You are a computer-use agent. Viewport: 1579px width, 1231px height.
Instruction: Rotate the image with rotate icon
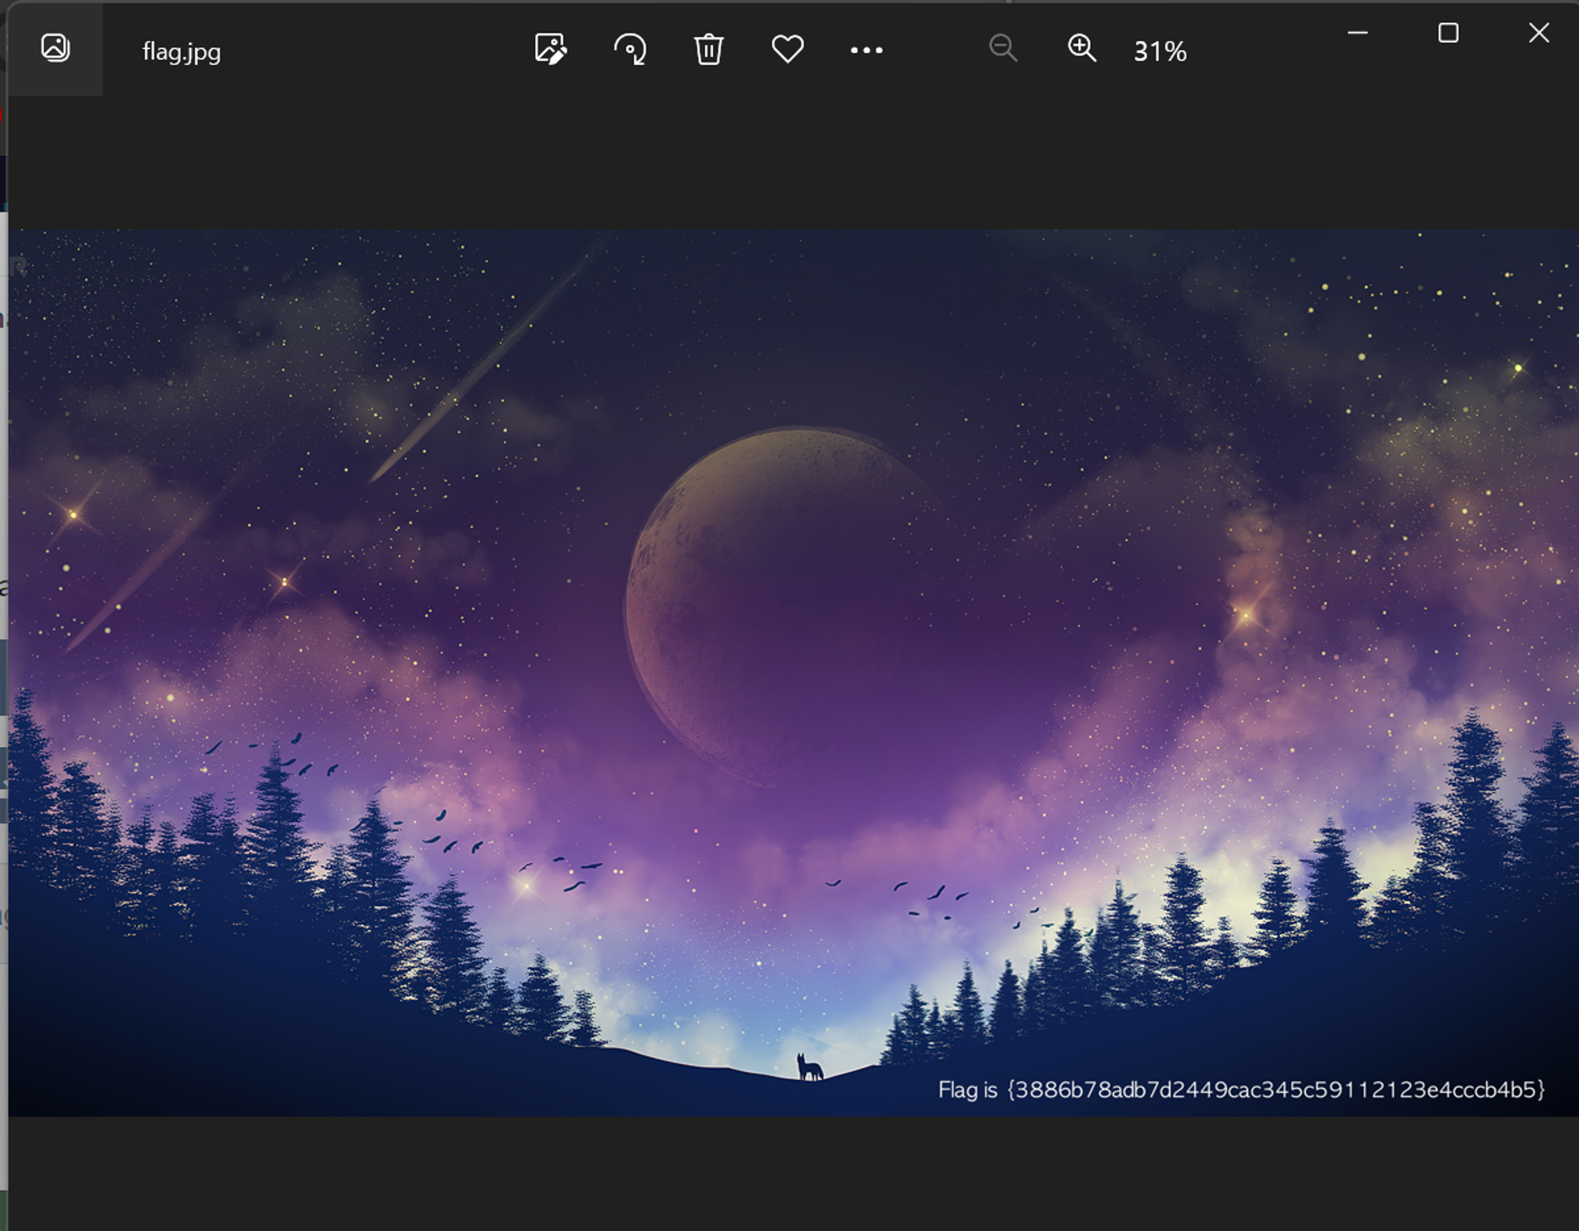pos(630,49)
